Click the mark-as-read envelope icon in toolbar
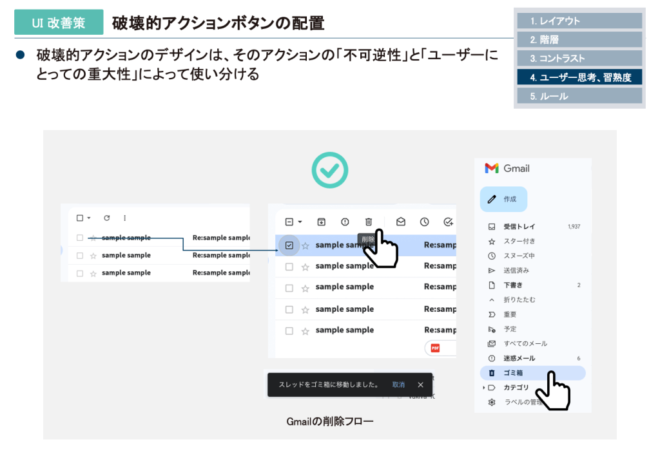Screen dimensions: 660x456 (400, 222)
